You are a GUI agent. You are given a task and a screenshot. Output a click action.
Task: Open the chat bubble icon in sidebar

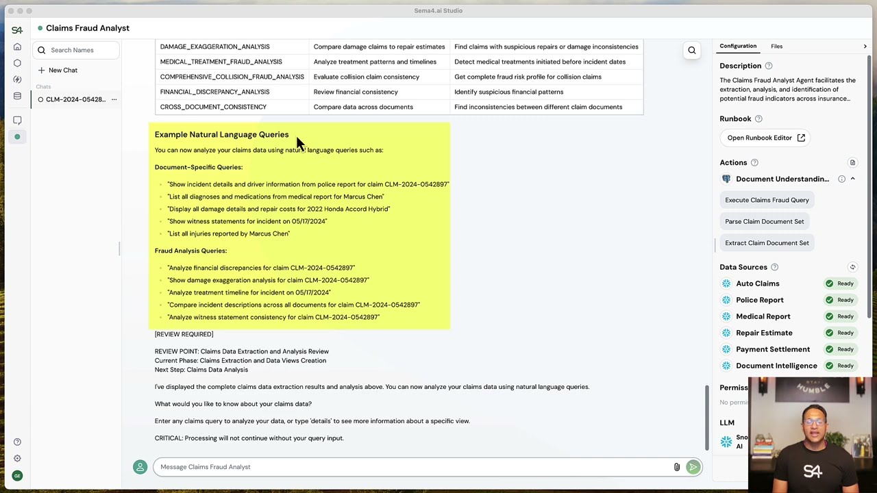click(17, 121)
